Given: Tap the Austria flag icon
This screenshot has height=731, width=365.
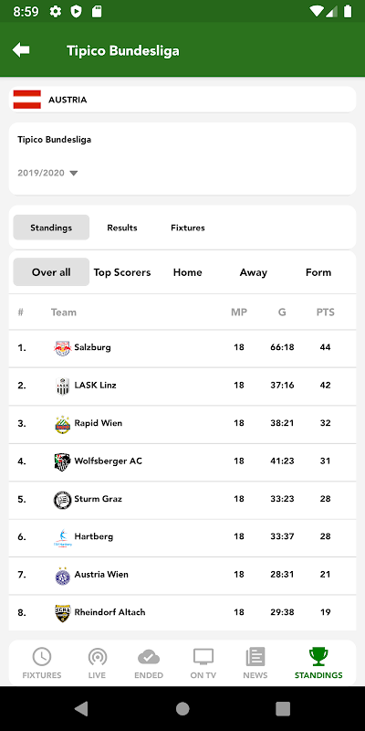Looking at the screenshot, I should click(27, 100).
